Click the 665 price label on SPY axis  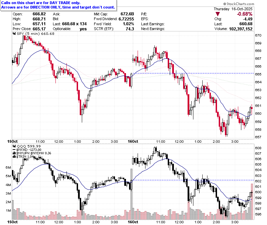coord(258,74)
